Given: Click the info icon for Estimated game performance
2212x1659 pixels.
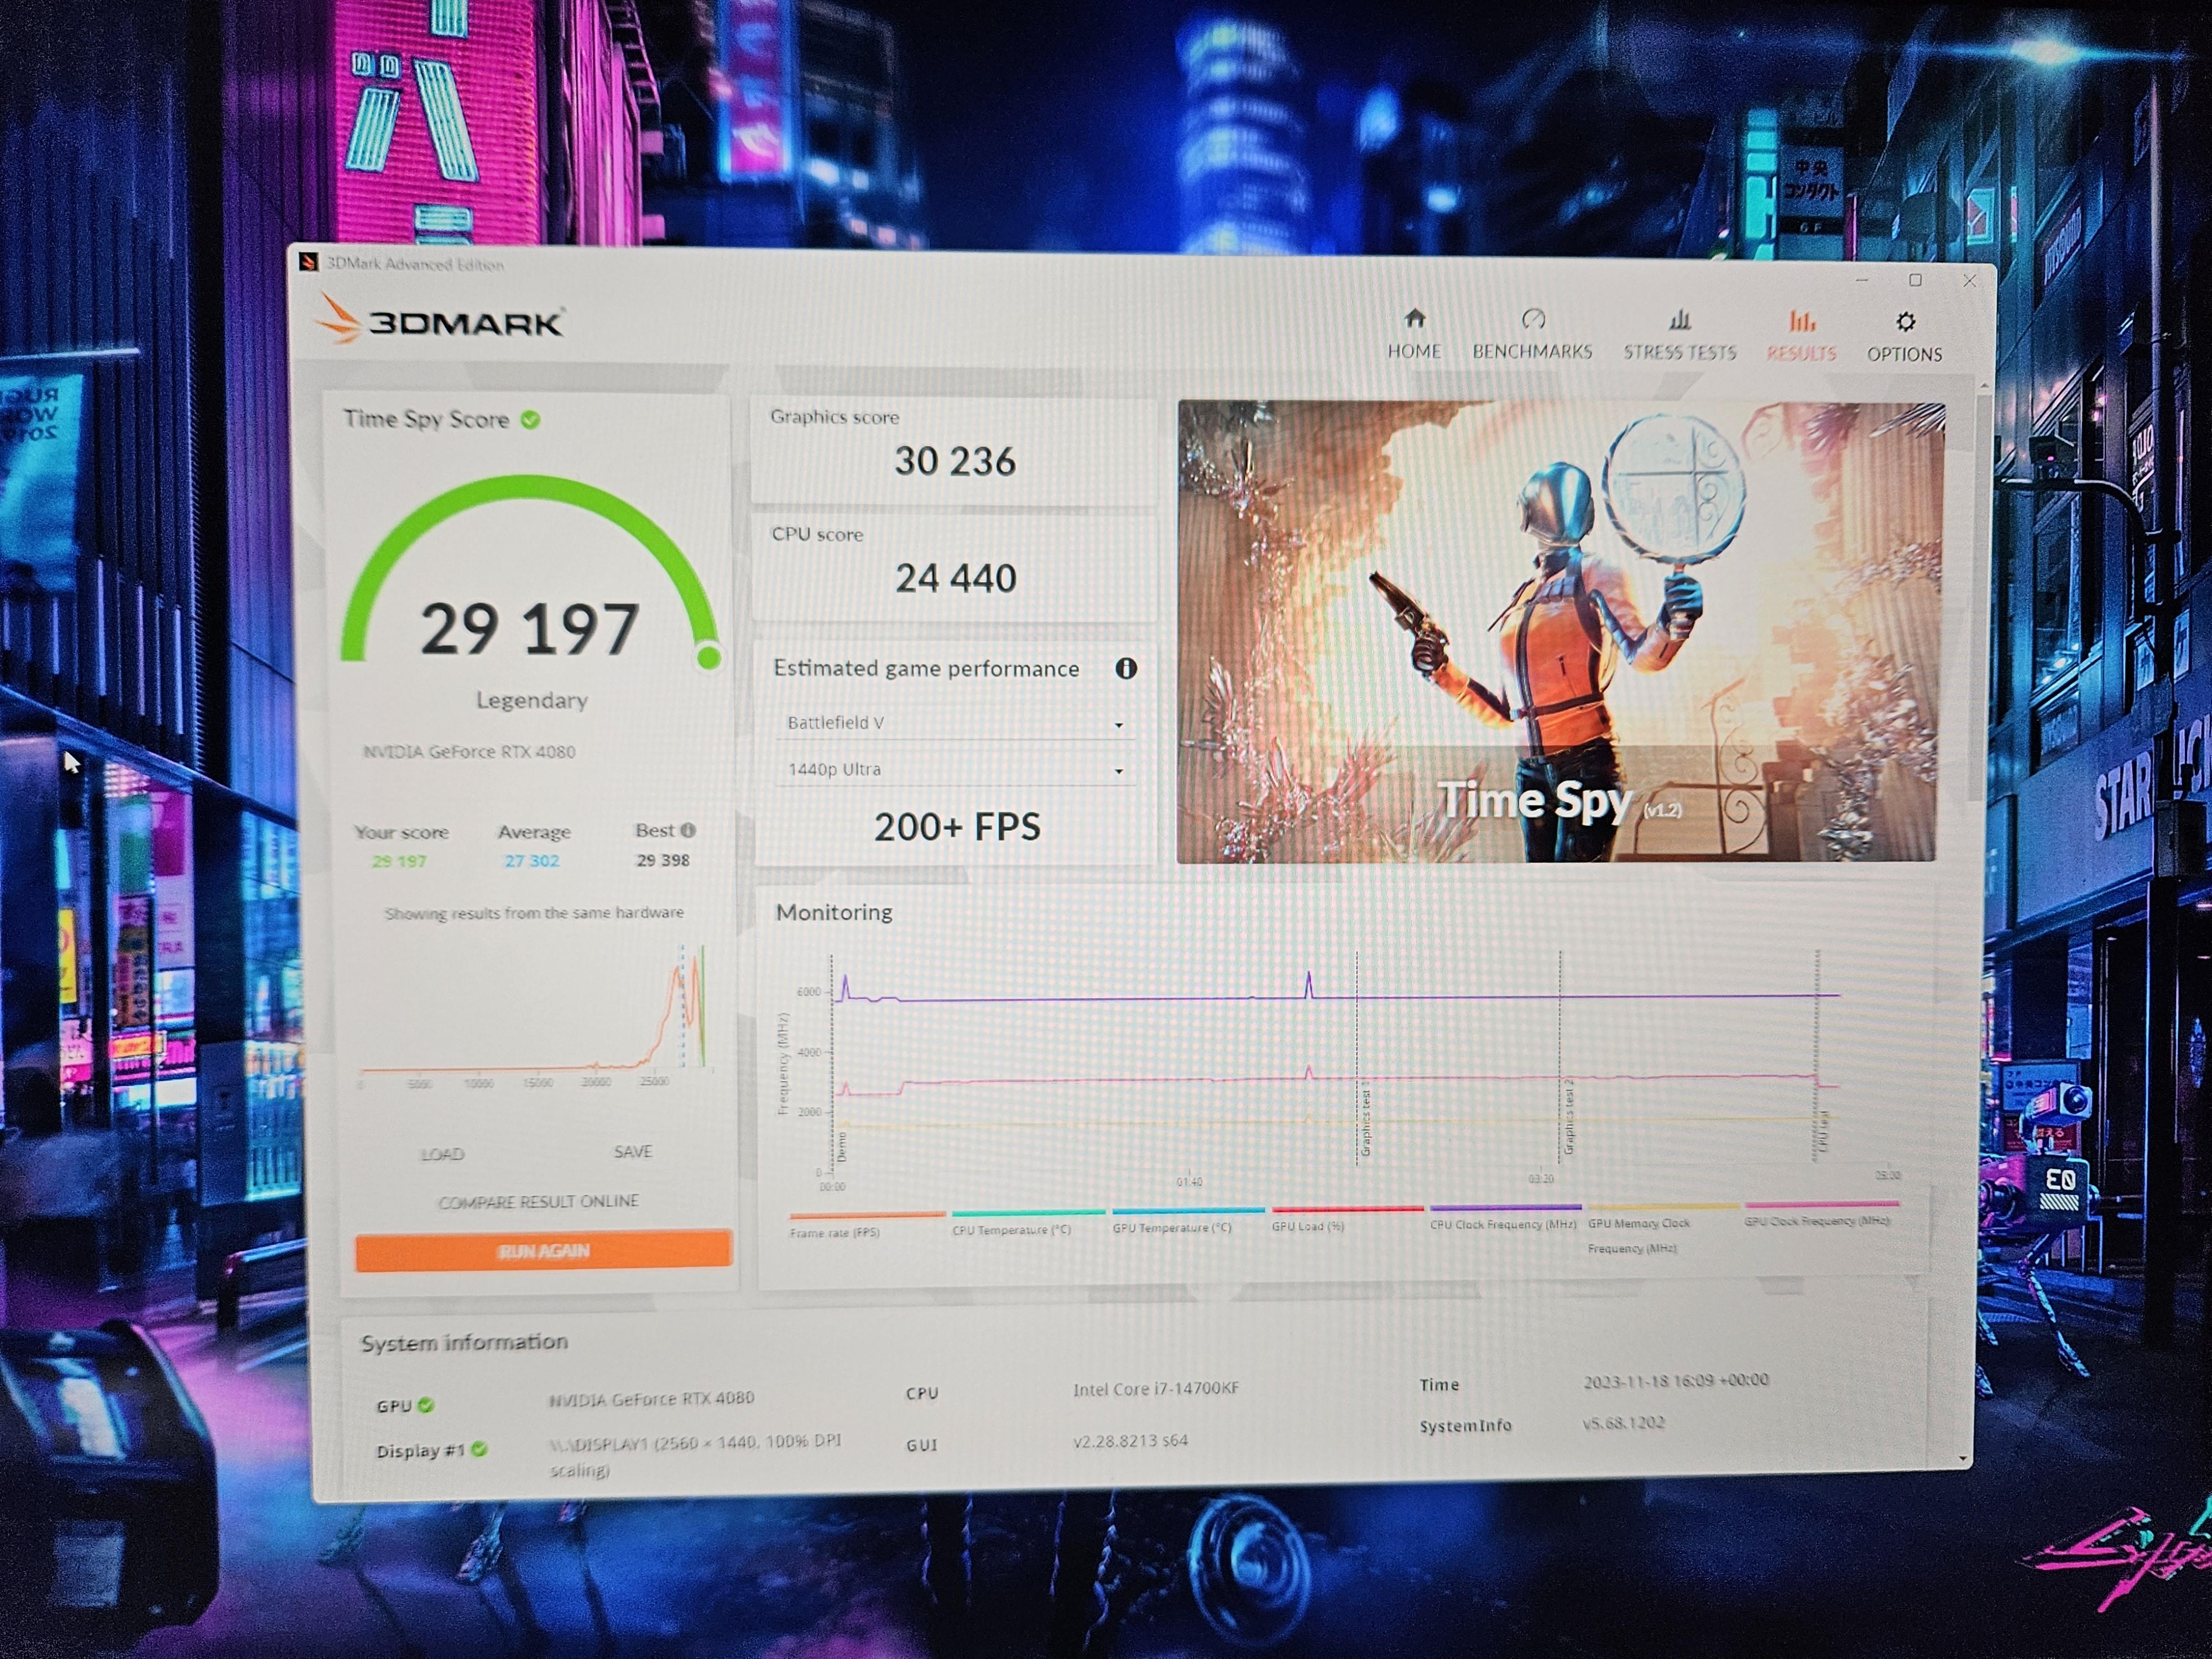Looking at the screenshot, I should (x=1126, y=668).
